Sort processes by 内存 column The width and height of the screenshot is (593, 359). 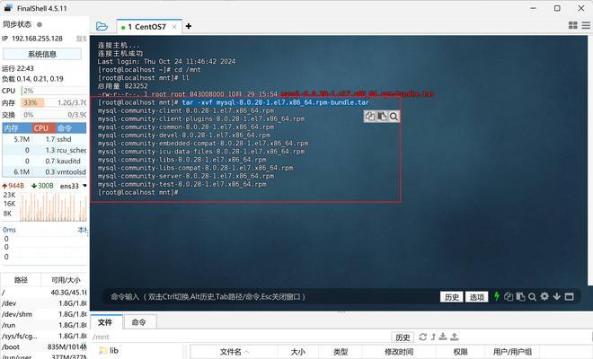17,128
